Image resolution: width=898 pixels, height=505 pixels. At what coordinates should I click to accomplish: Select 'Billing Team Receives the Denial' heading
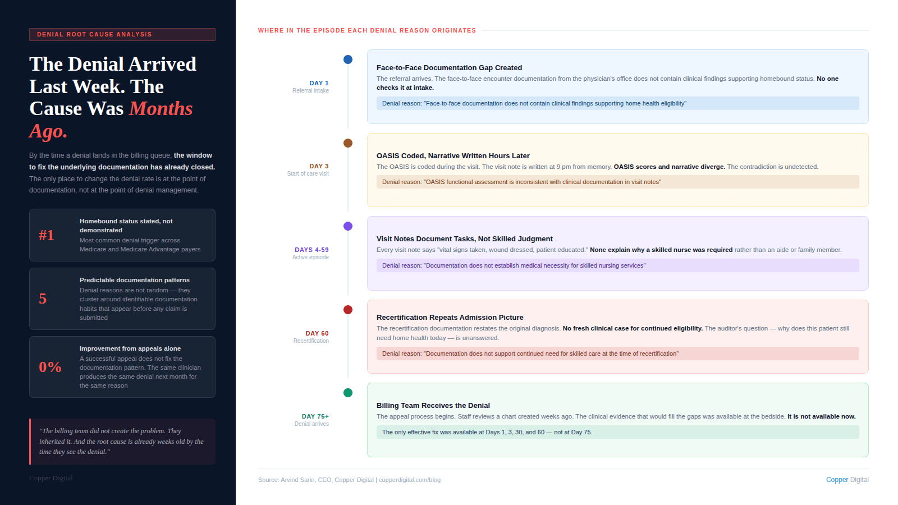tap(433, 405)
